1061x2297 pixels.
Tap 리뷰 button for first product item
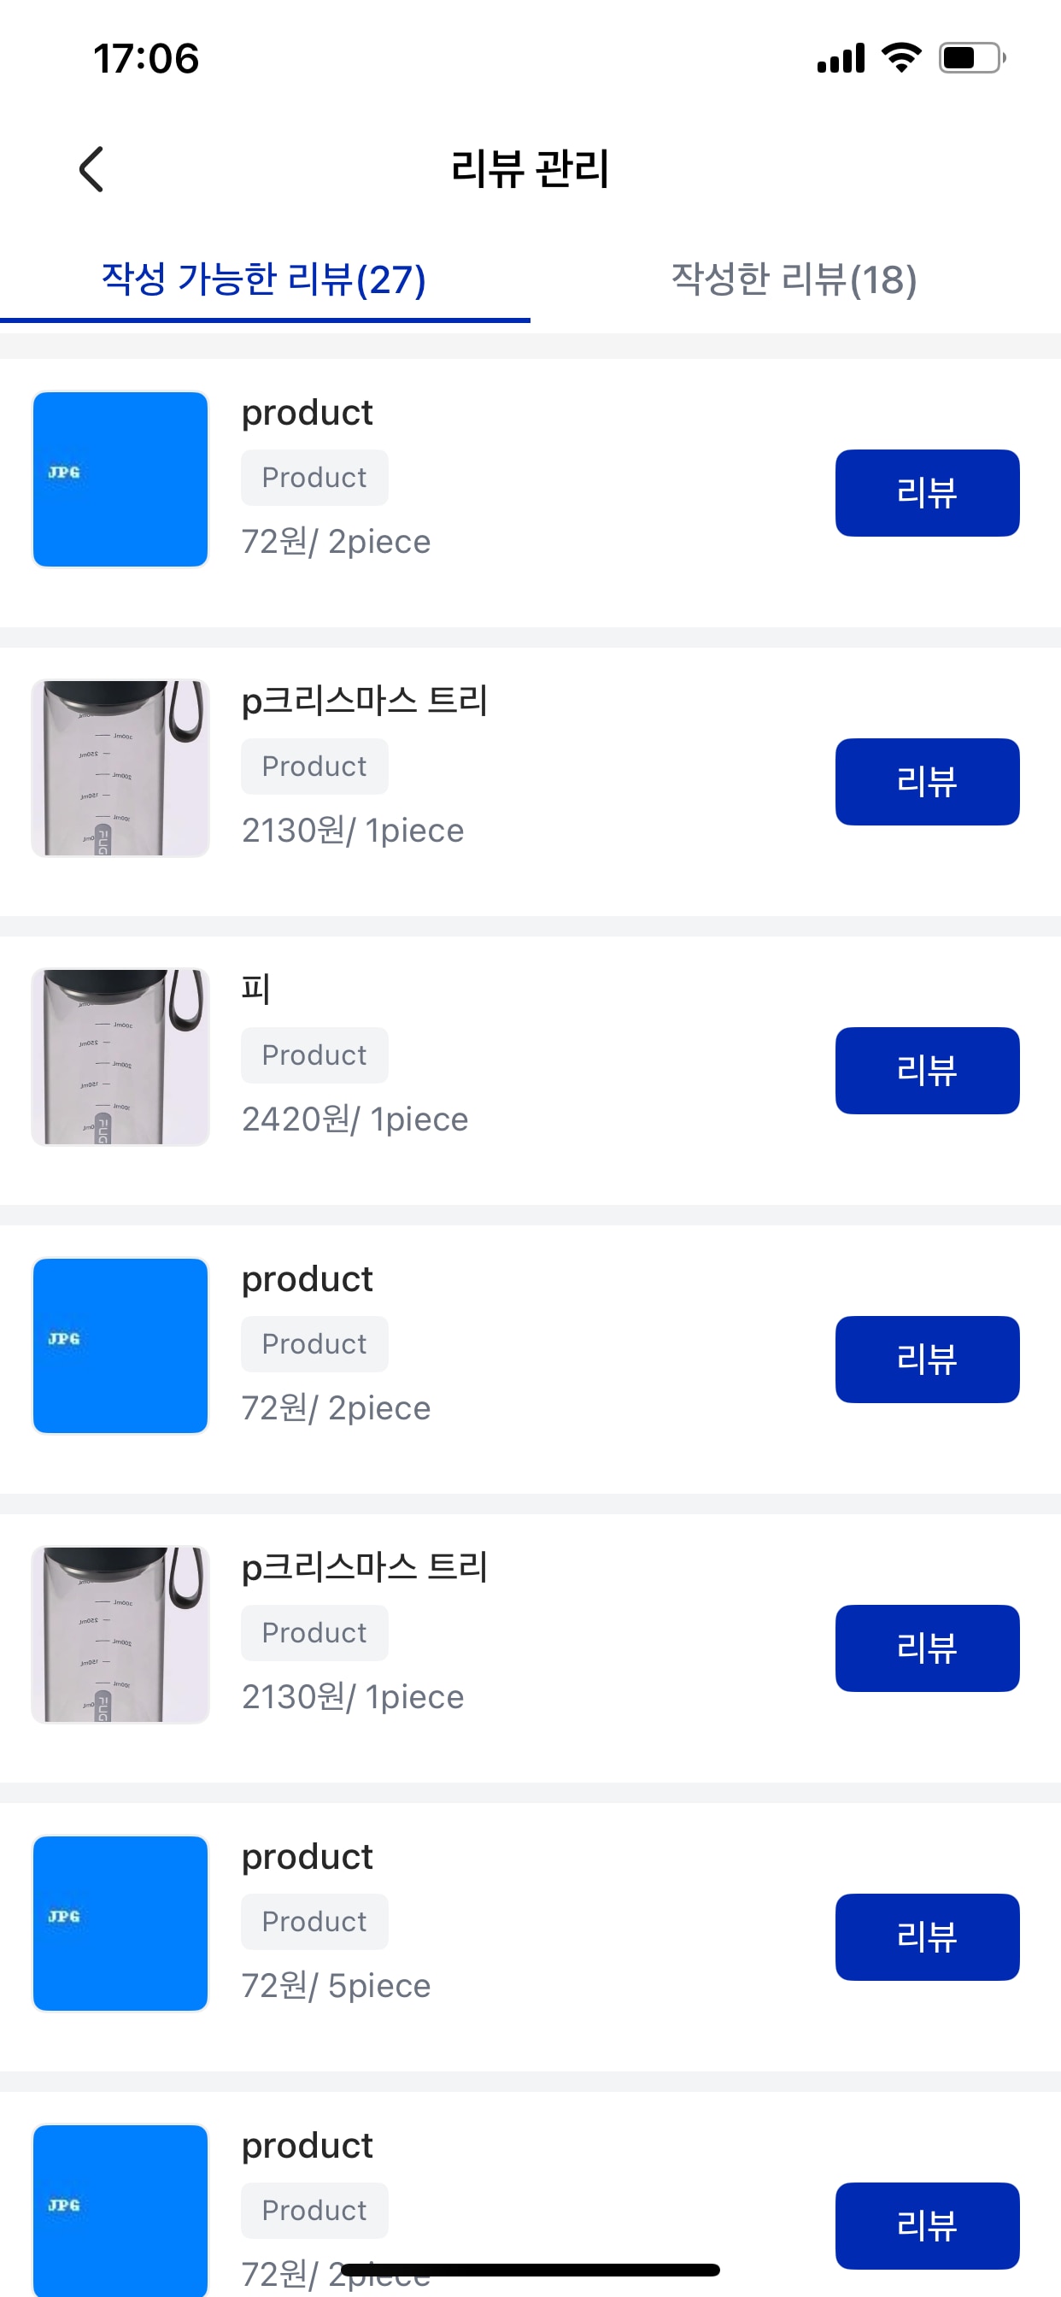(x=926, y=493)
